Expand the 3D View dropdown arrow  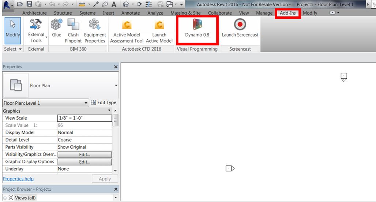[133, 4]
